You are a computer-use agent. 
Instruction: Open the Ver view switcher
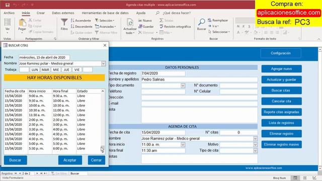tap(8, 26)
